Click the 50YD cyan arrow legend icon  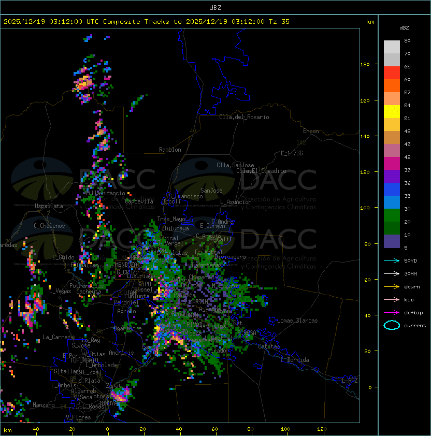(392, 261)
